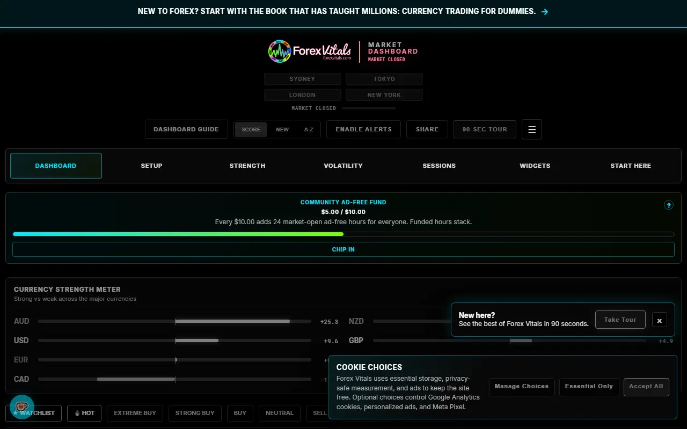Select the SCORE sort option
The height and width of the screenshot is (429, 687).
click(251, 129)
